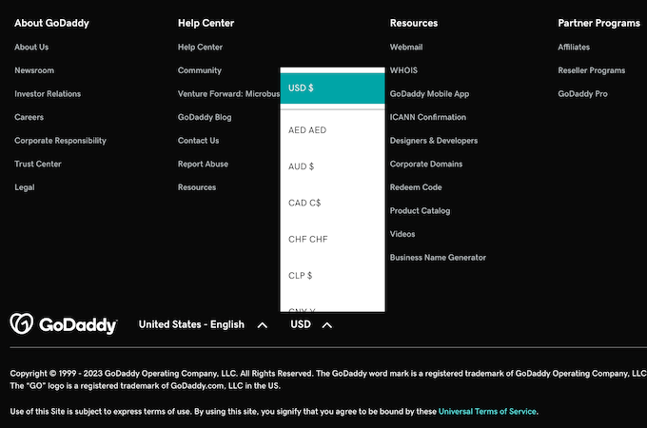Open the Corporate Domains link
The image size is (647, 428).
pyautogui.click(x=426, y=165)
